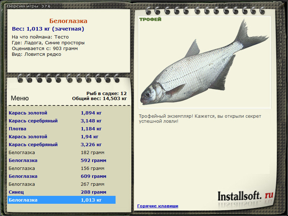Pick the Плотва 1,184 кг entry
This screenshot has height=216, width=288.
tap(62, 129)
